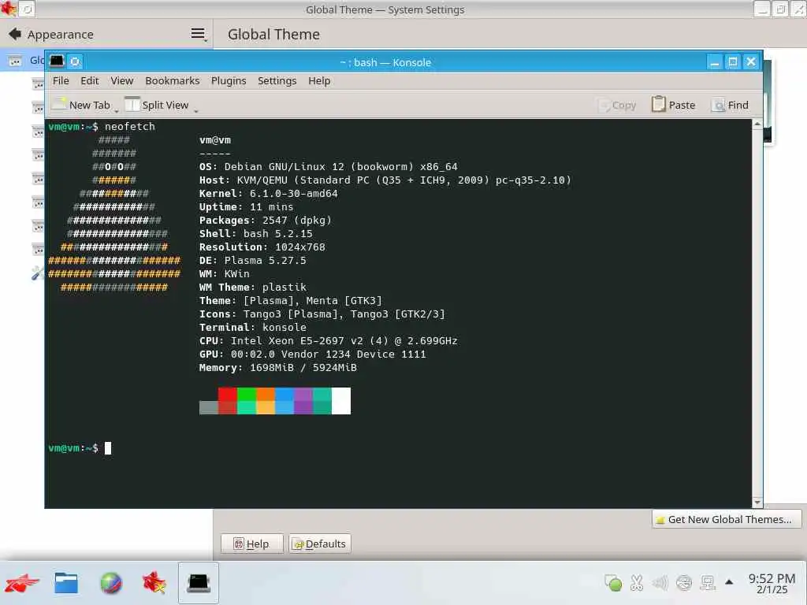Screen dimensions: 807x605
Task: Click the 'OS: Debian GNU/Linux 12' line
Action: pyautogui.click(x=329, y=167)
